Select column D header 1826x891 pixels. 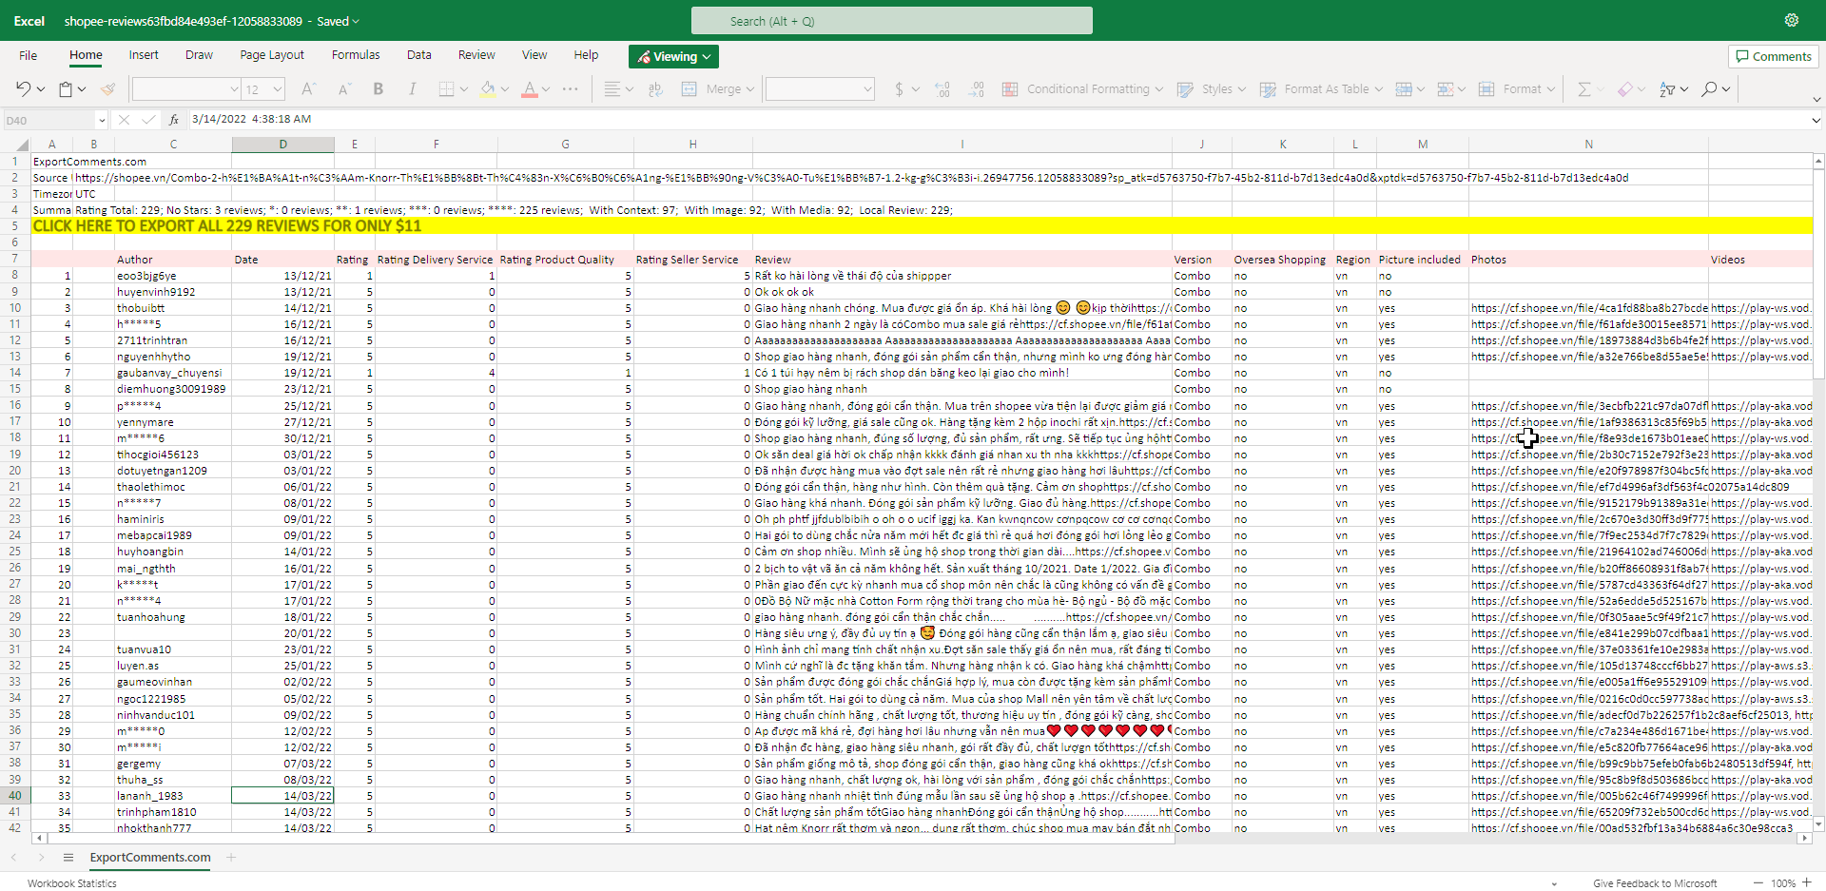282,145
